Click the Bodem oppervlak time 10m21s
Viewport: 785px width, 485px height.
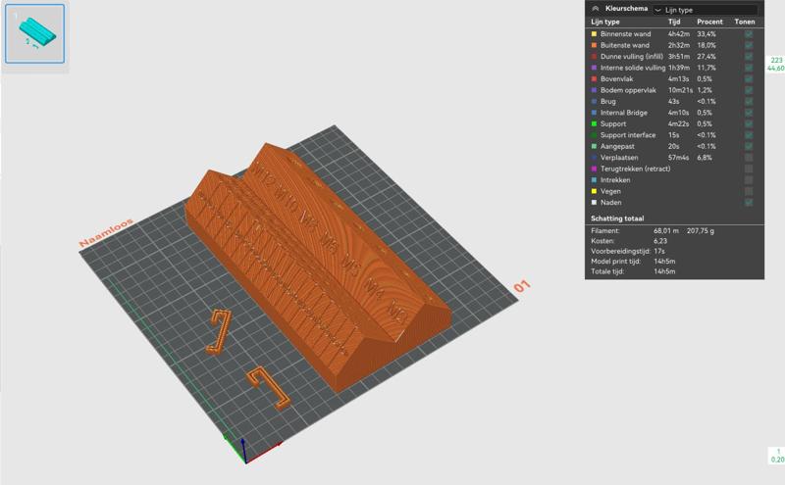(680, 90)
